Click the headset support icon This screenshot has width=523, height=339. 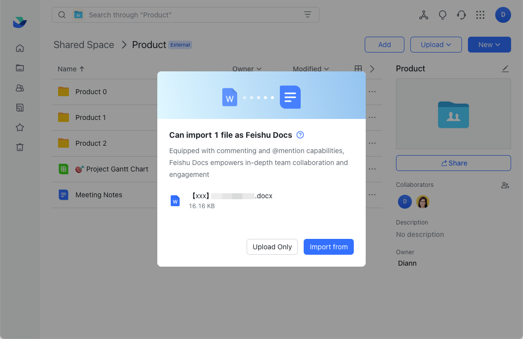tap(461, 15)
